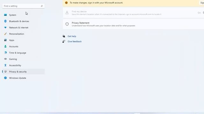Viewport: 204px width, 114px height.
Task: Click the Give feedback link
Action: pyautogui.click(x=75, y=41)
